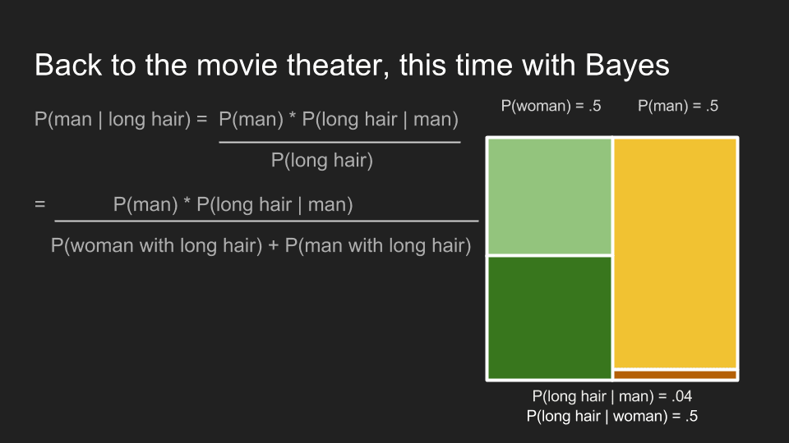Select P(long hair | woman) = .5 text
The image size is (789, 443).
611,417
